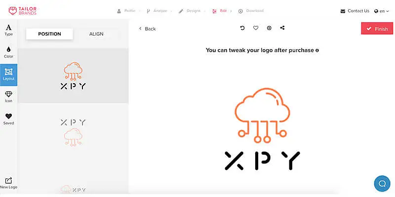The width and height of the screenshot is (395, 197).
Task: Open the en language dropdown
Action: (382, 11)
